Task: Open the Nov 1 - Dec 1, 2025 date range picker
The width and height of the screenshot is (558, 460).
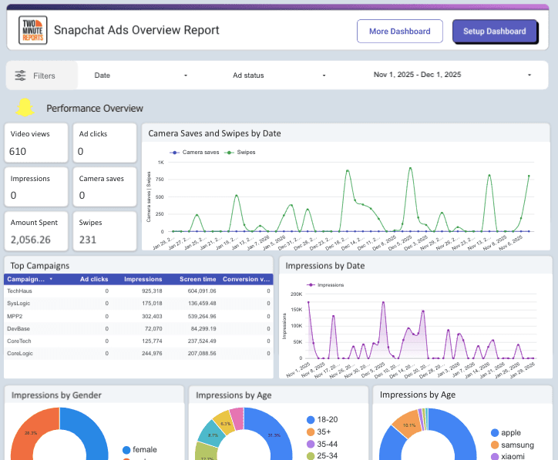Action: click(x=452, y=75)
